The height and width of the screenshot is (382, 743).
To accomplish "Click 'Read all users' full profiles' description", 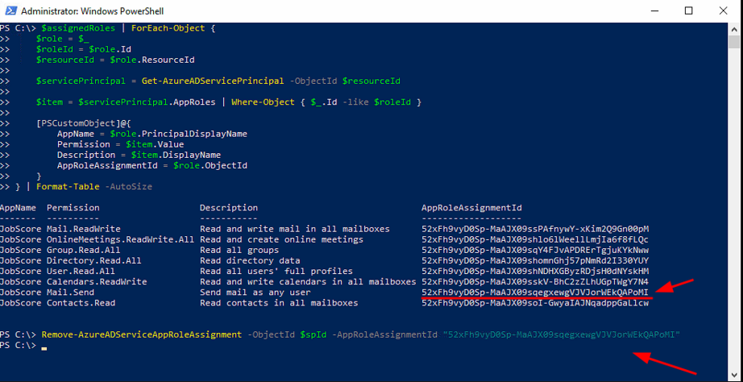I will click(x=276, y=271).
